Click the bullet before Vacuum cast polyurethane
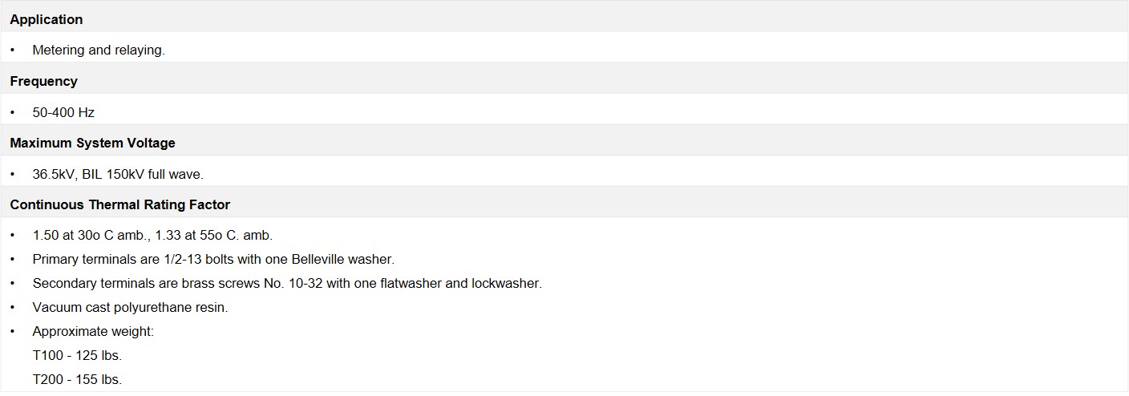The height and width of the screenshot is (396, 1129). 13,308
